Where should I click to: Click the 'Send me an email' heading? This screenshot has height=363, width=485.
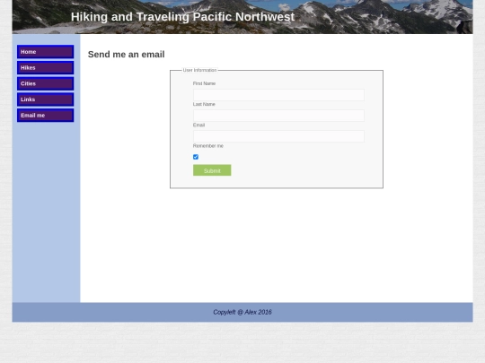[127, 55]
